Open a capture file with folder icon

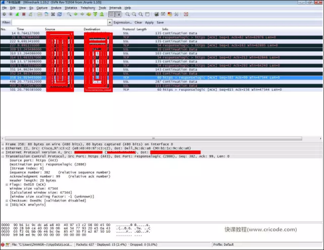(40, 14)
